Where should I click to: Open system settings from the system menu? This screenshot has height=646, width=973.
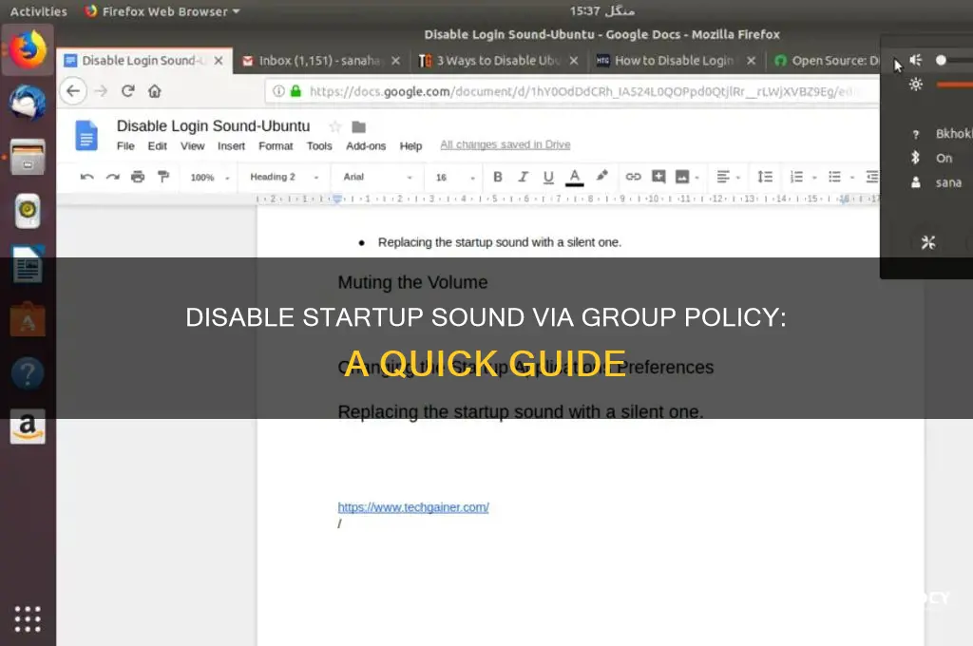pos(928,242)
